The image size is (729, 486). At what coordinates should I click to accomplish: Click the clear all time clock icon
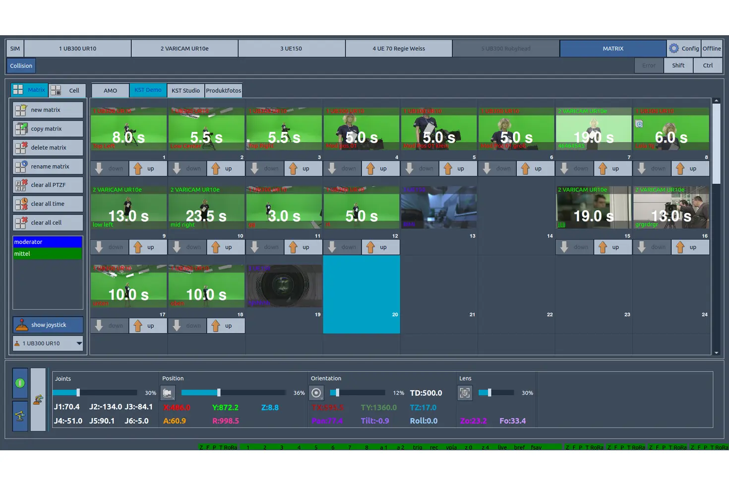pyautogui.click(x=21, y=204)
